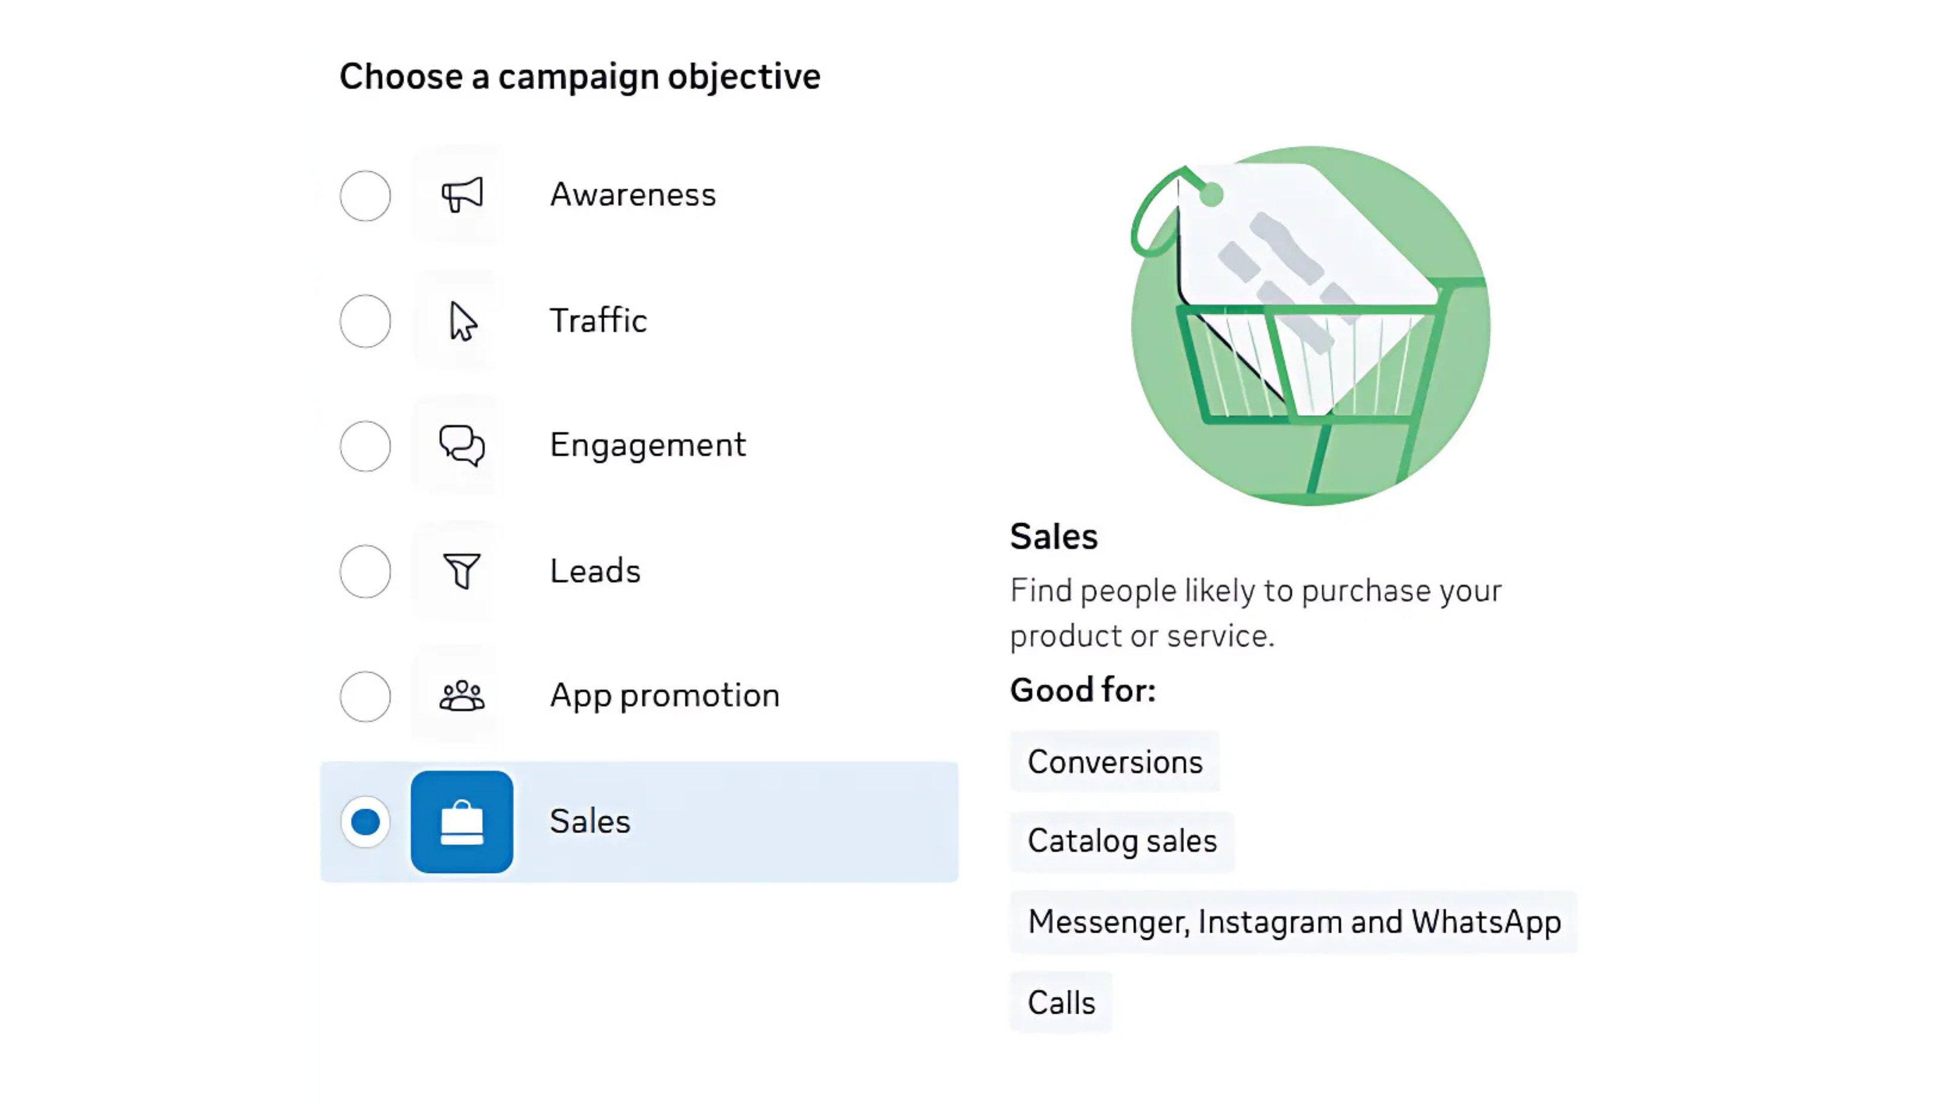
Task: Click the Messenger, Instagram and WhatsApp tag
Action: (1294, 922)
